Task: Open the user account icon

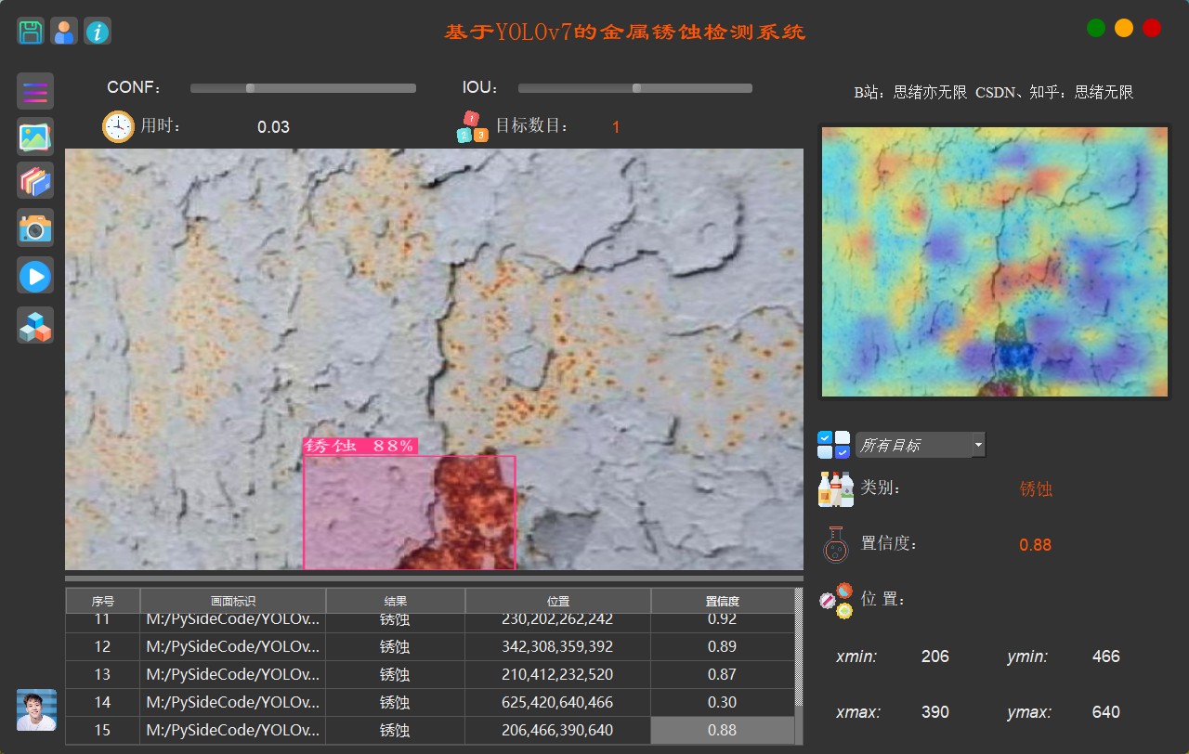Action: [x=64, y=32]
